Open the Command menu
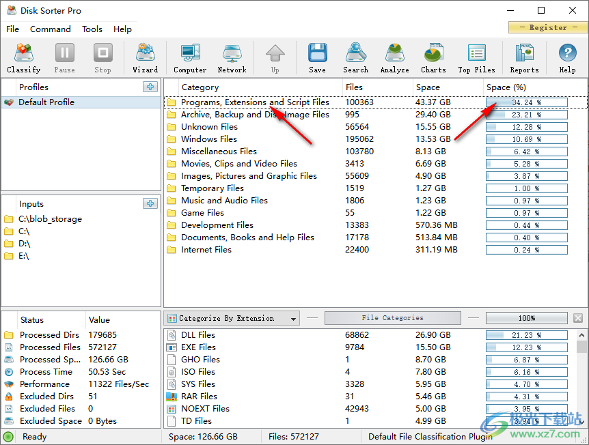Image resolution: width=589 pixels, height=445 pixels. coord(51,29)
